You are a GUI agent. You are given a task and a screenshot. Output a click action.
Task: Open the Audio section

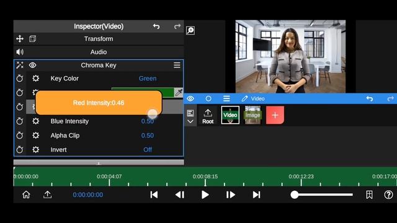[99, 52]
